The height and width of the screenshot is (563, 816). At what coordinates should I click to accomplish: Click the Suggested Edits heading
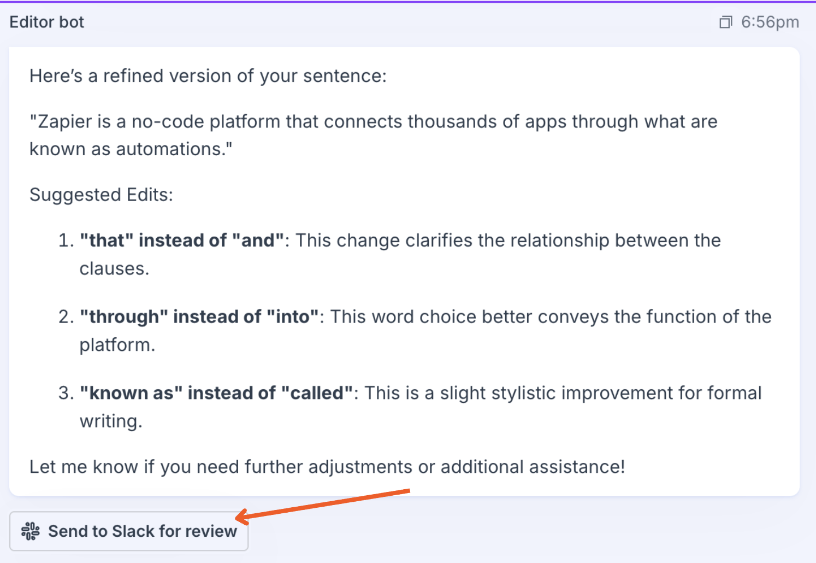pos(101,195)
